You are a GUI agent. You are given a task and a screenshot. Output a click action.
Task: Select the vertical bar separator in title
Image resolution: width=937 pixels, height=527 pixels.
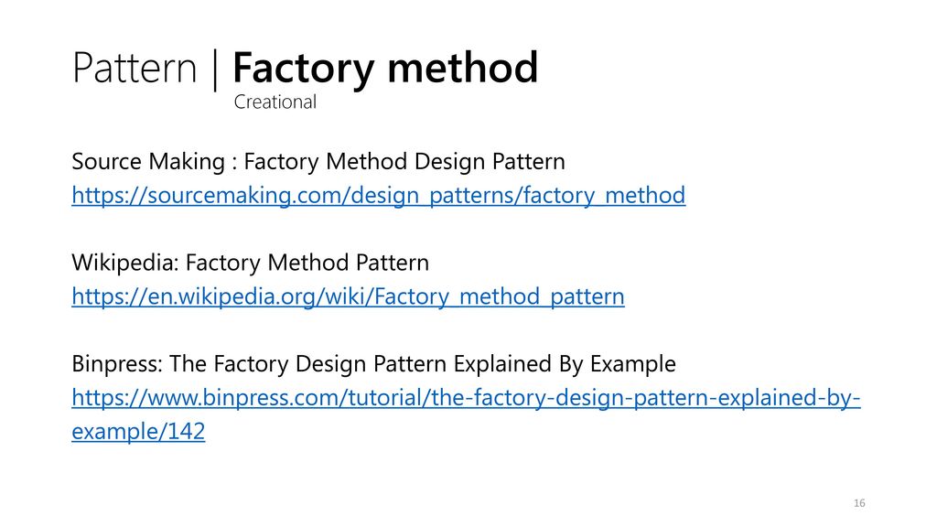pyautogui.click(x=214, y=70)
